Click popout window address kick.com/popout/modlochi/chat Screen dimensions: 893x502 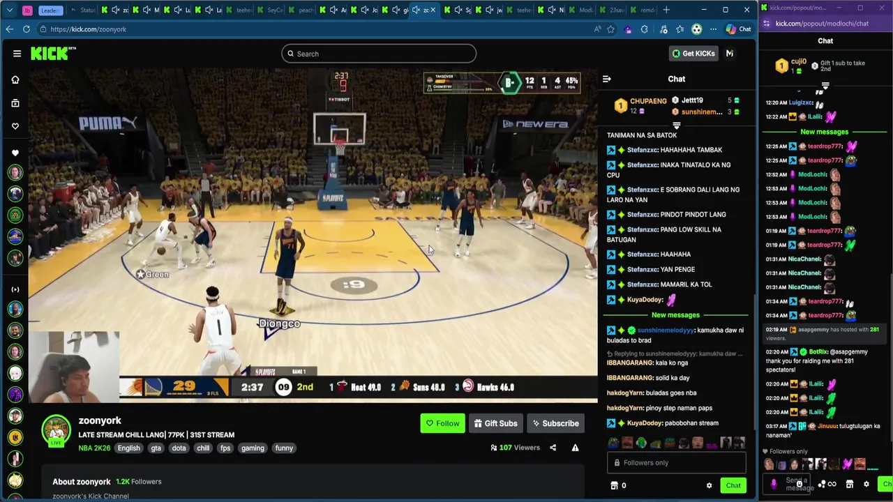822,24
